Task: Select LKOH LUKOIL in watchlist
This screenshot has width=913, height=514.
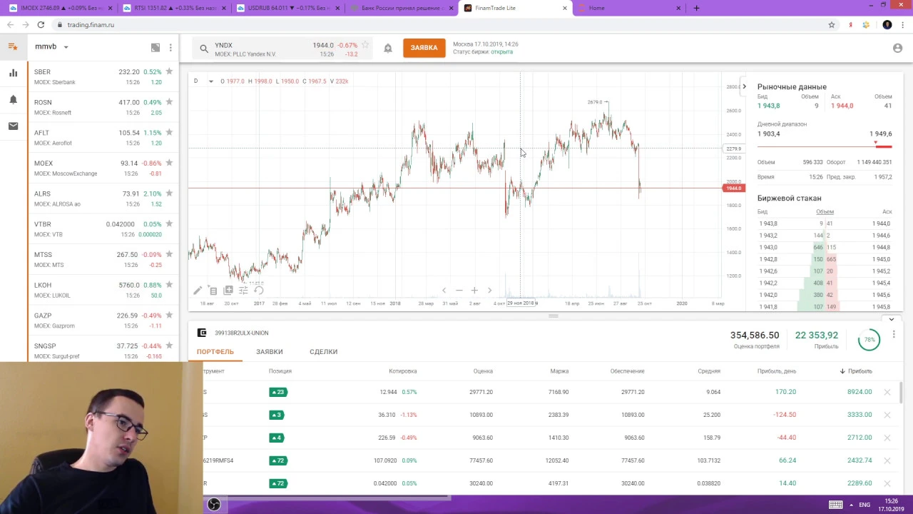Action: (103, 290)
